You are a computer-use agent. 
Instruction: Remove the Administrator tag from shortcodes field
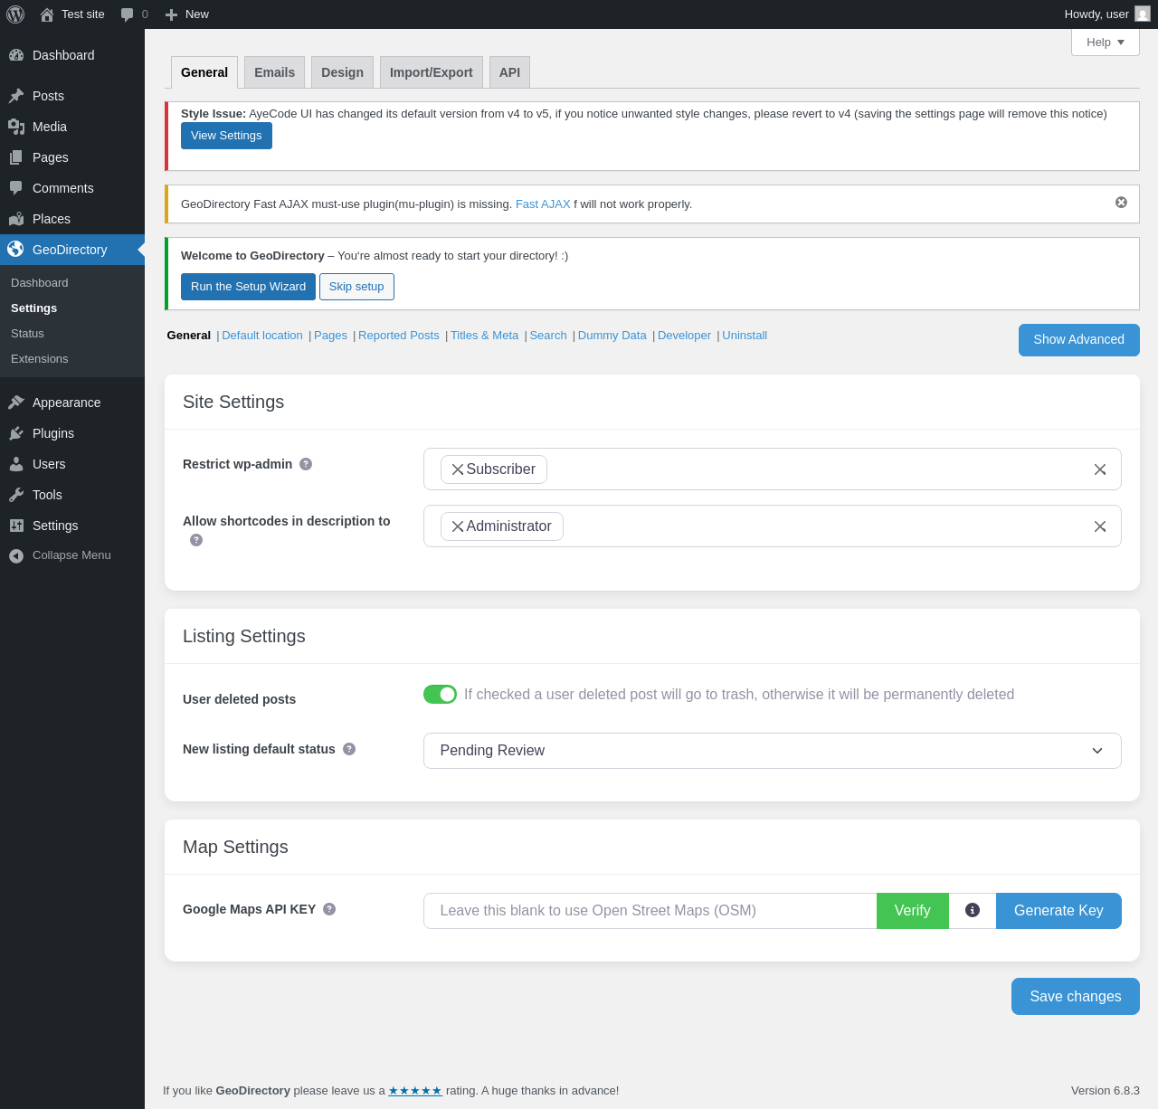coord(458,526)
